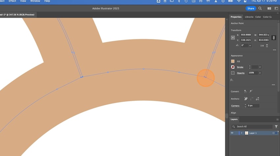
Task: Select the Layer 1 row name
Action: point(253,133)
